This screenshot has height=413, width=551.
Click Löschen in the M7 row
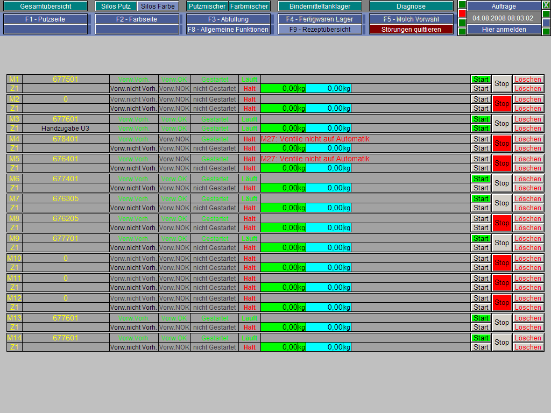click(x=528, y=199)
